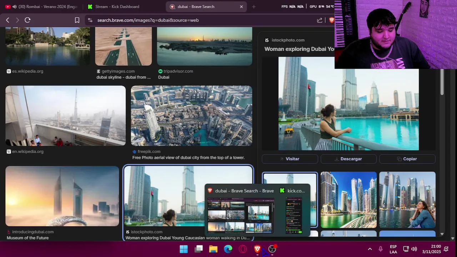The image size is (457, 257).
Task: Open the es.wikipedia.org result link
Action: pyautogui.click(x=27, y=71)
